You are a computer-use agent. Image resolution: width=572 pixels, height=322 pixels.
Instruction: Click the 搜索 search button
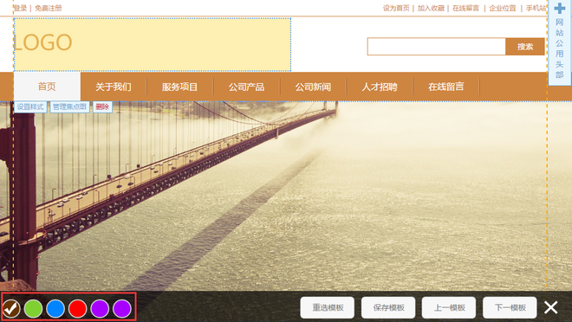pos(525,47)
